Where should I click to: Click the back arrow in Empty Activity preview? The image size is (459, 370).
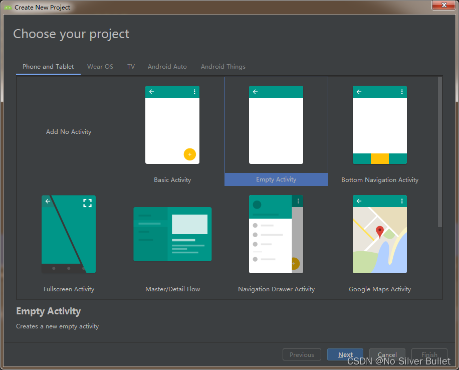point(255,92)
